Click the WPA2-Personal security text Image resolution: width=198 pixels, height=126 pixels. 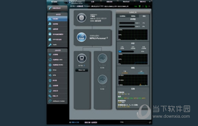pyautogui.click(x=98, y=38)
